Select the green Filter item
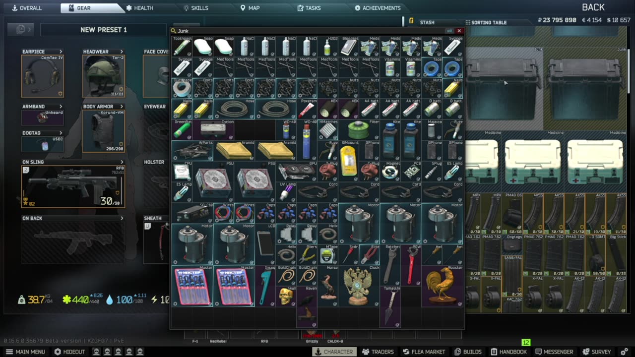Viewport: 635px width, 357px height. click(359, 129)
